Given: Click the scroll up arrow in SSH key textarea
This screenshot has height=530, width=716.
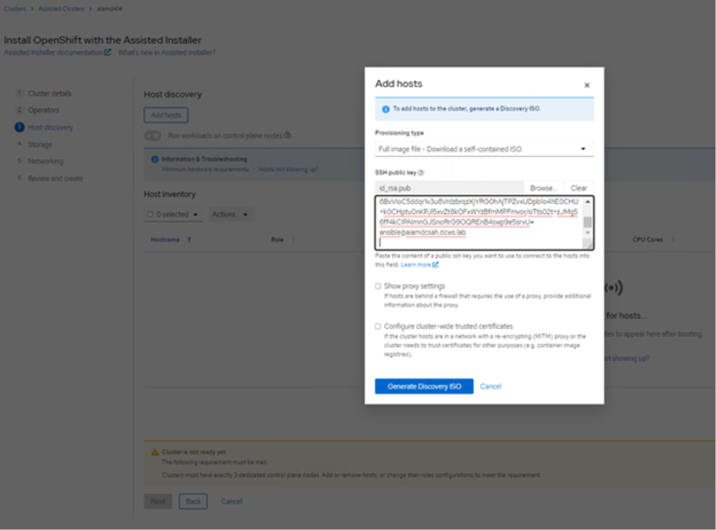Looking at the screenshot, I should pyautogui.click(x=588, y=202).
